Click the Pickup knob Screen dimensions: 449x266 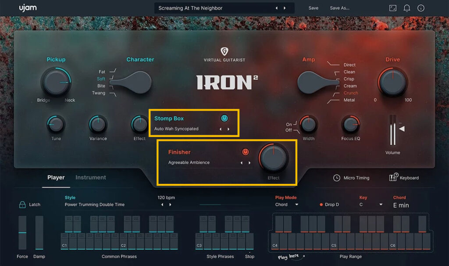(56, 82)
